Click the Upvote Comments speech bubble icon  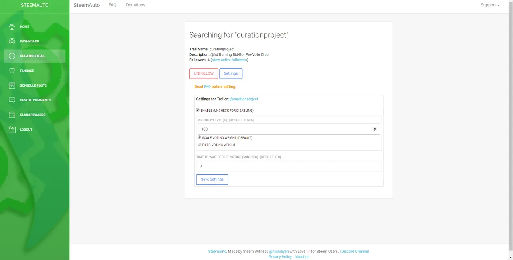[12, 100]
